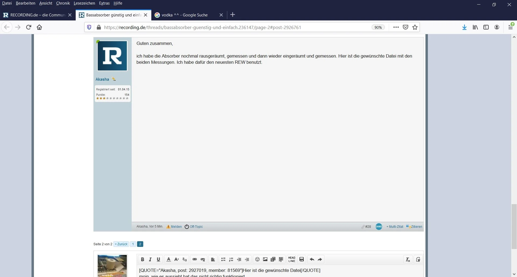Click the outdent icon in the editor
This screenshot has width=517, height=277.
pos(239,260)
